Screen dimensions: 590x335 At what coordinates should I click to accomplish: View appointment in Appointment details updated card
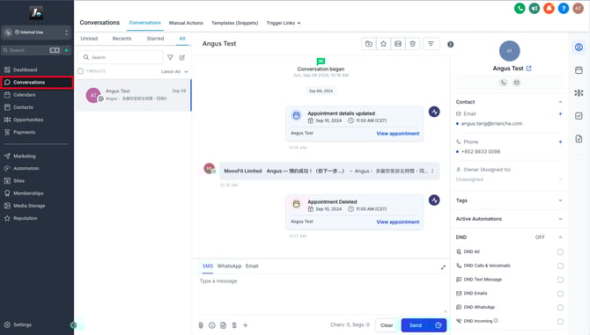[398, 134]
